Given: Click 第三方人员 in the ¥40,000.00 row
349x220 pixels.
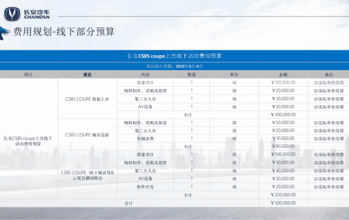Looking at the screenshot, I should point(145,171).
